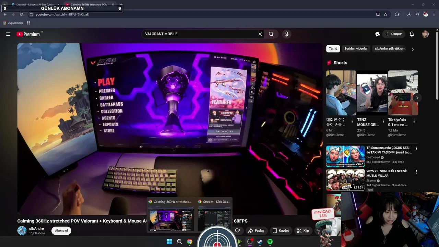Open Chrome media controls
The image size is (439, 247).
[417, 14]
